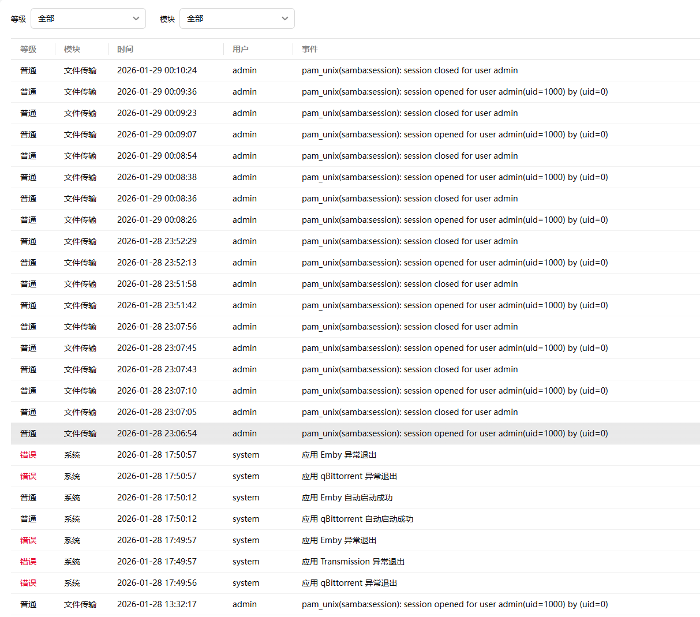Select highlighted timestamp 2026-01-28 23:06:54
700x617 pixels.
157,433
